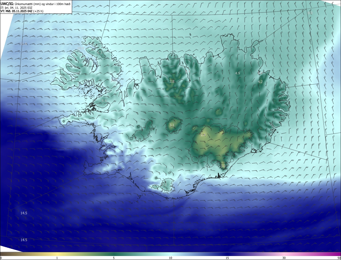Viewport: 341px width, 260px height.
Task: Click the color scale label 5
Action: [x=114, y=258]
